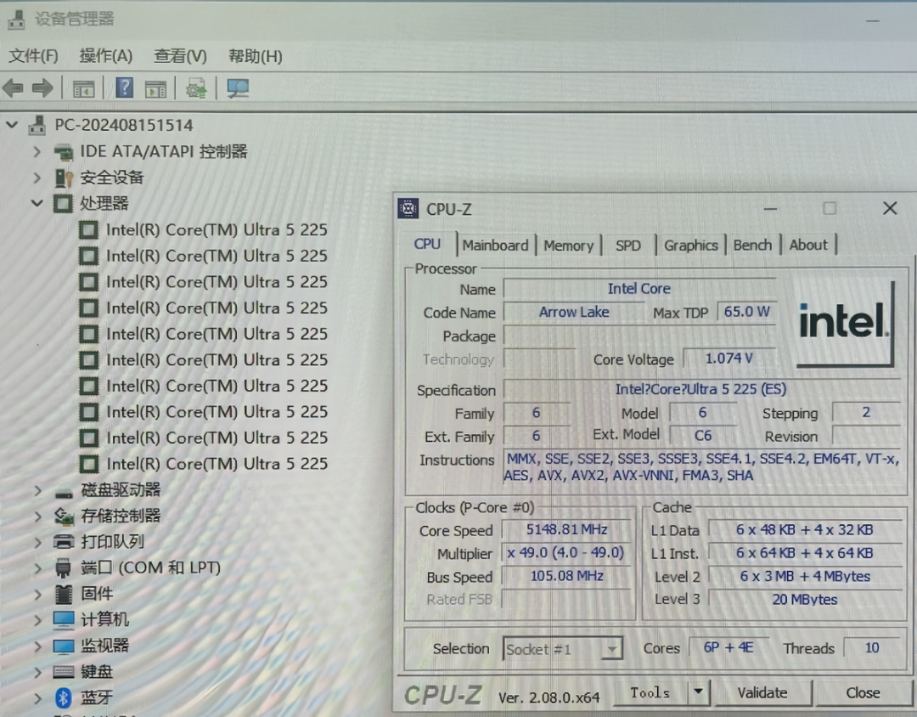Open the Tools dropdown arrow in CPU-Z
This screenshot has height=717, width=917.
click(698, 692)
